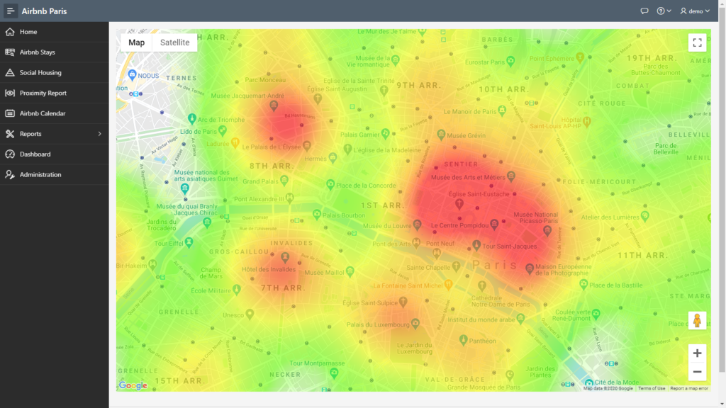Click the Social Housing triangle icon
726x408 pixels.
[x=10, y=73]
